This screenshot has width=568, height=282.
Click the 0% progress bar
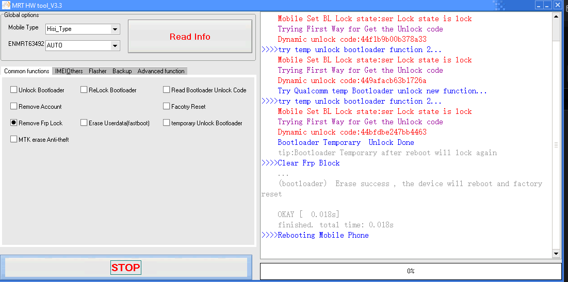411,271
